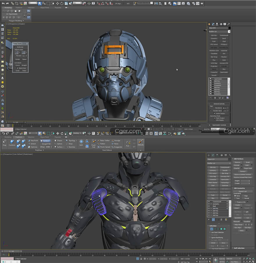The image size is (256, 263).
Task: Click the object color swatch in upper window
Action: pyautogui.click(x=230, y=28)
